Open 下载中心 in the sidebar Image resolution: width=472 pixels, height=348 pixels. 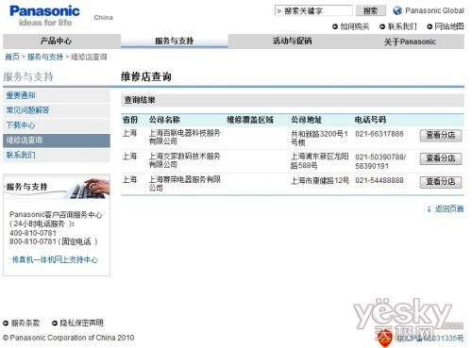point(57,125)
